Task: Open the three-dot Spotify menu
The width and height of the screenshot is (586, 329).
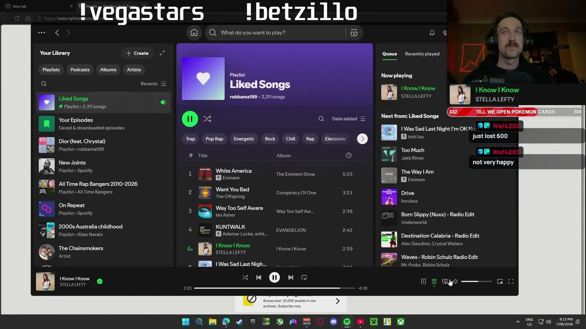Action: point(41,32)
